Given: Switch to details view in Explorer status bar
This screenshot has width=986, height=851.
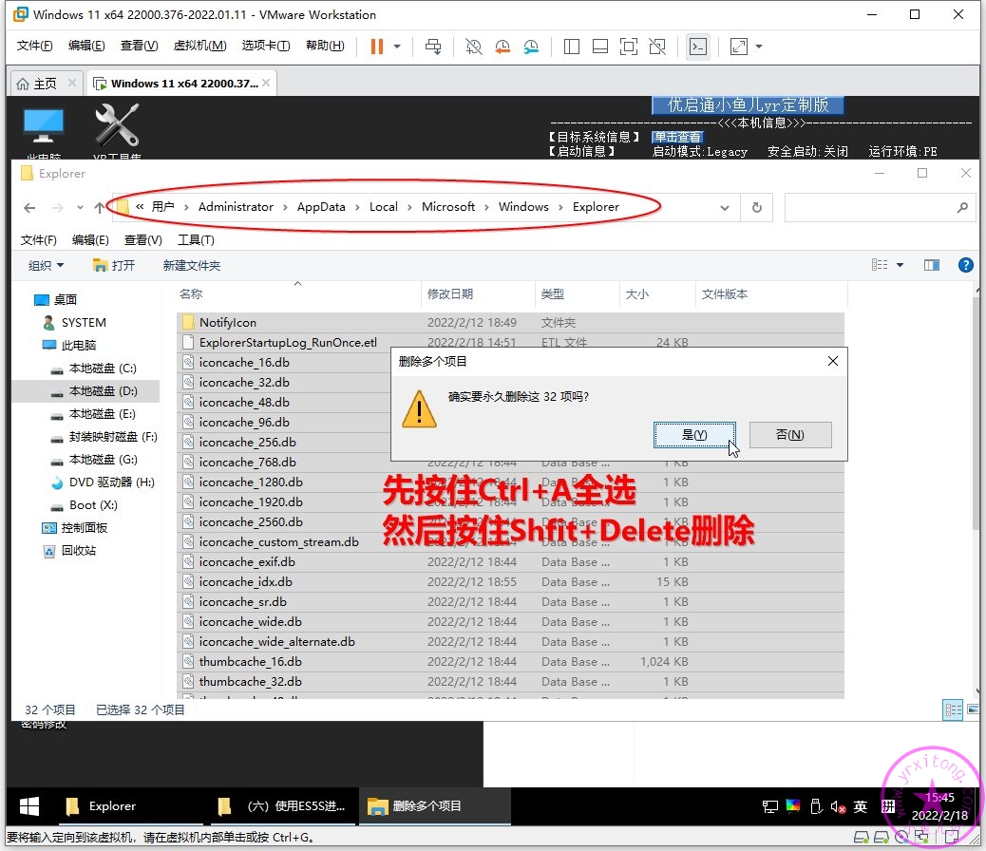Looking at the screenshot, I should [953, 710].
